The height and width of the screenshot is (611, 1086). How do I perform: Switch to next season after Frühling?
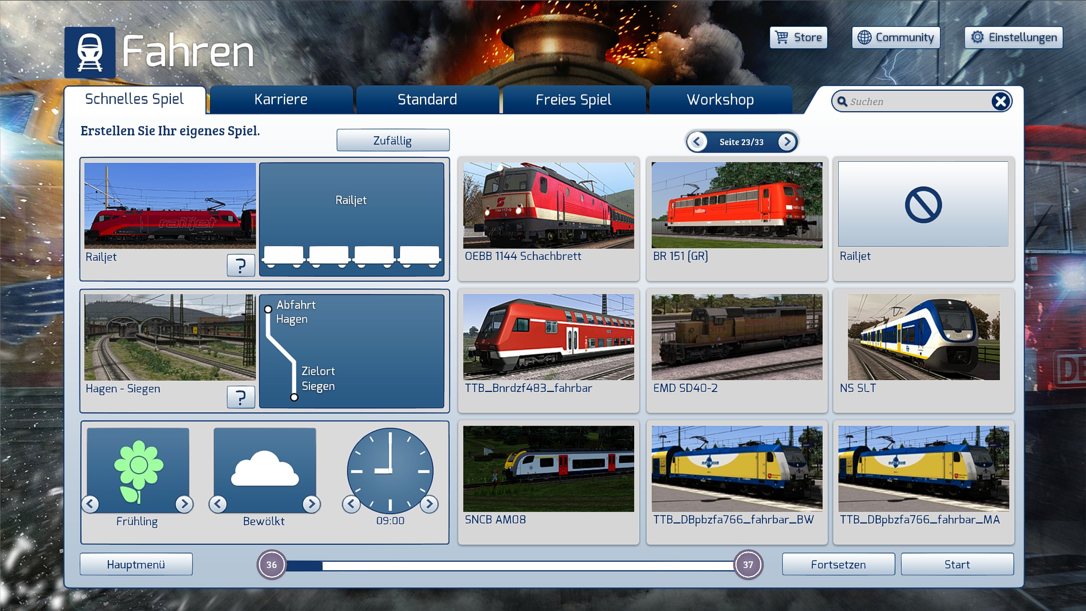click(184, 504)
